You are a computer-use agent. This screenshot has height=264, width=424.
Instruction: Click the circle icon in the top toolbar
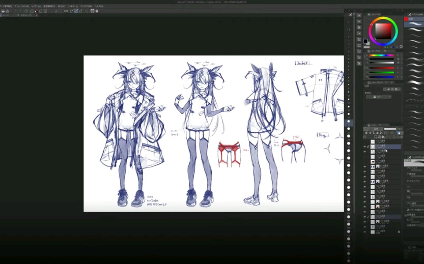point(26,11)
